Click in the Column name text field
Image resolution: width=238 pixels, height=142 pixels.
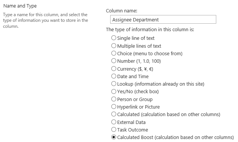163,19
